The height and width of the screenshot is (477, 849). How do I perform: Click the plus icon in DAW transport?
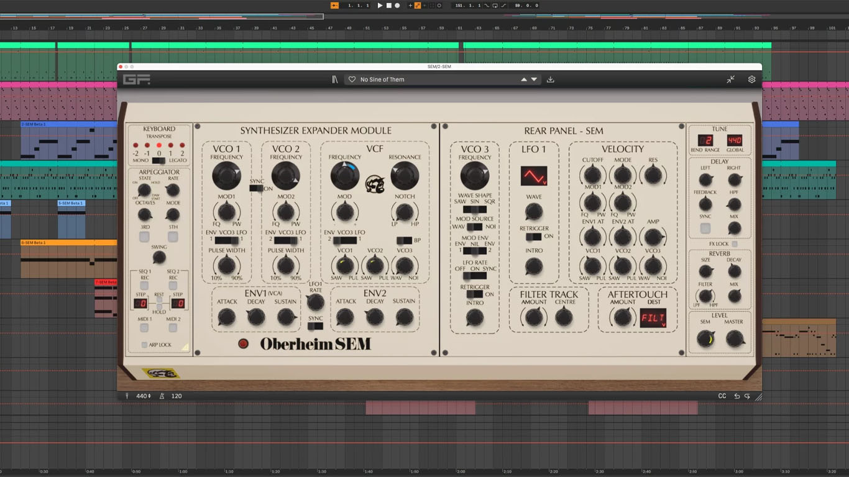click(x=410, y=6)
